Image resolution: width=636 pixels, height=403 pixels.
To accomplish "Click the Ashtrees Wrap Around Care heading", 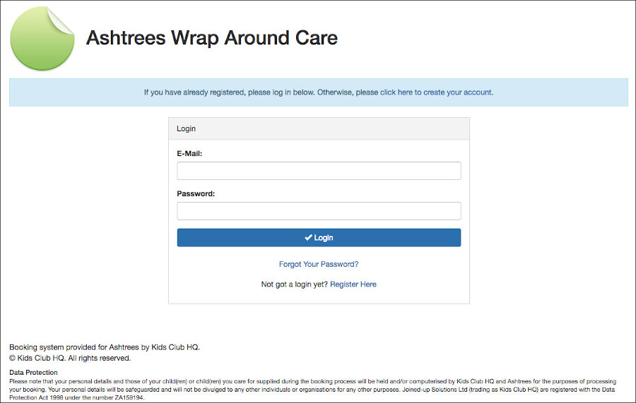I will tap(212, 38).
